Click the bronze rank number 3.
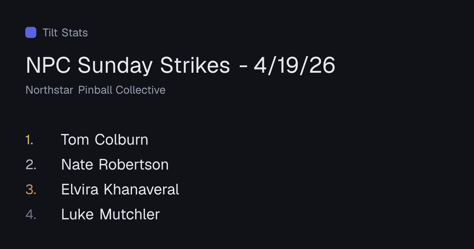Viewport: 474px width, 249px height. 31,189
